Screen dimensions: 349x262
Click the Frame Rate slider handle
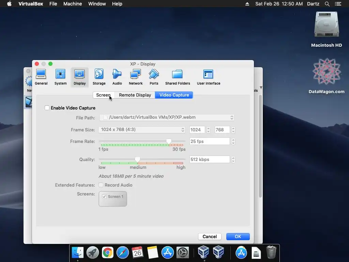169,141
